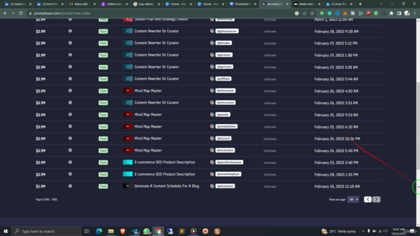Open Mind Map Master sold to @putello
The height and width of the screenshot is (236, 420).
pyautogui.click(x=148, y=115)
